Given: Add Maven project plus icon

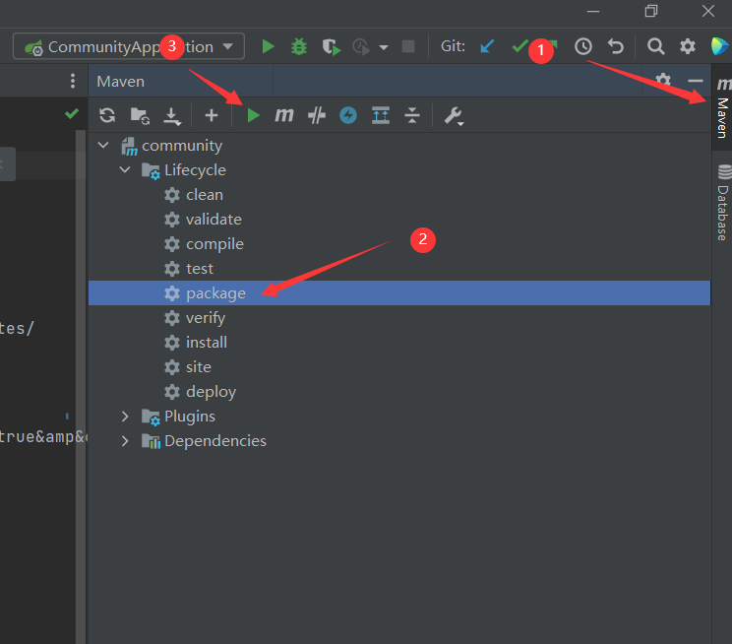Looking at the screenshot, I should (x=212, y=115).
